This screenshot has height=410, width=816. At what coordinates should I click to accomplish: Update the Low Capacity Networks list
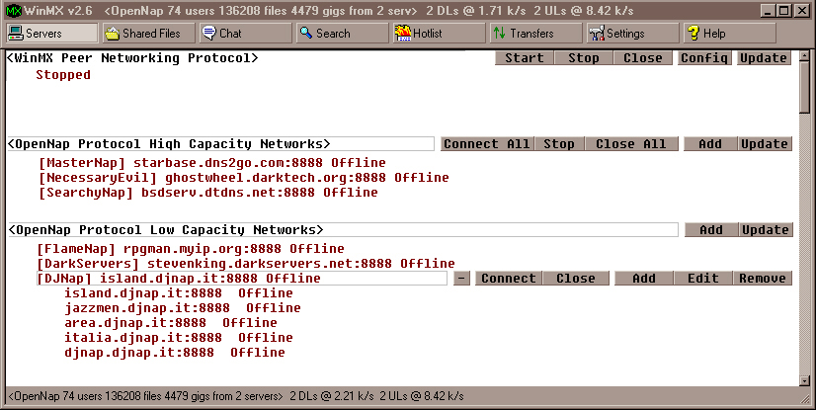766,230
